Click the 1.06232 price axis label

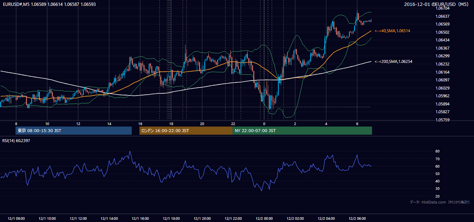pos(443,64)
